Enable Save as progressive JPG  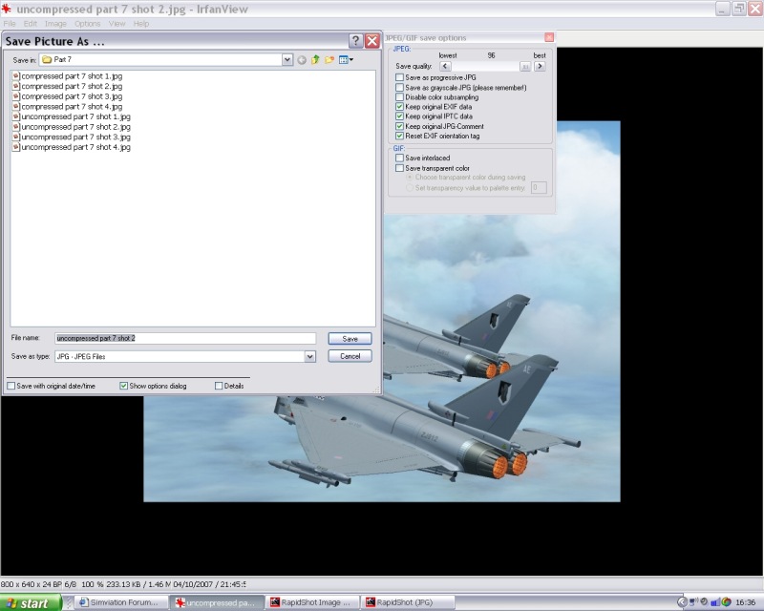click(x=399, y=77)
